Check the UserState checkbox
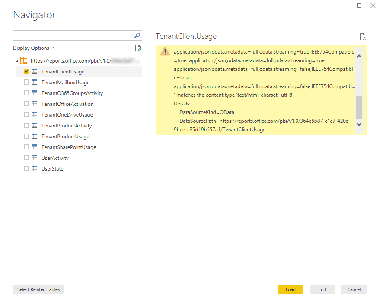The width and height of the screenshot is (380, 302). click(26, 168)
